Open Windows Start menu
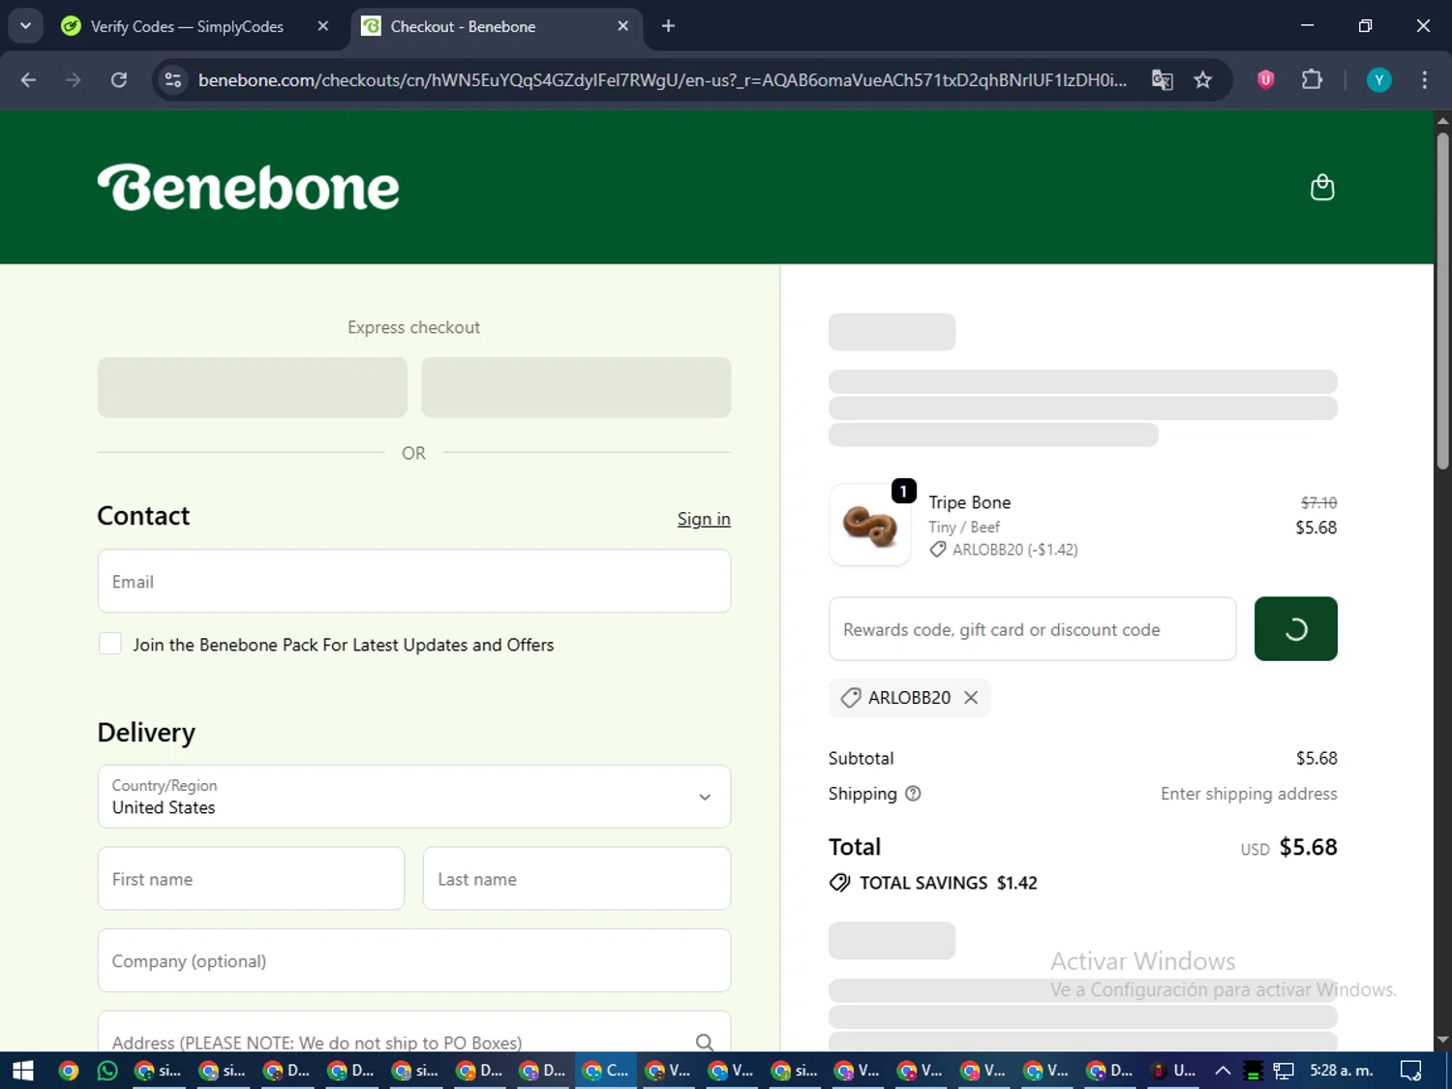1452x1089 pixels. tap(22, 1070)
